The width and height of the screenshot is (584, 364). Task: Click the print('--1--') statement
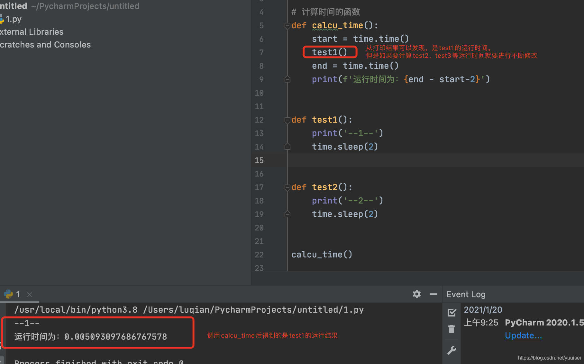(x=348, y=133)
